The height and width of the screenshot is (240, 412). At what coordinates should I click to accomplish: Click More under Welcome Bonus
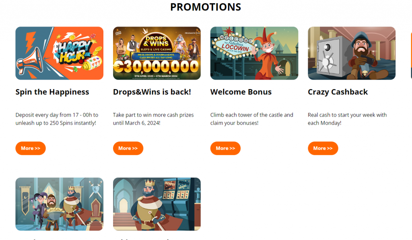click(225, 148)
